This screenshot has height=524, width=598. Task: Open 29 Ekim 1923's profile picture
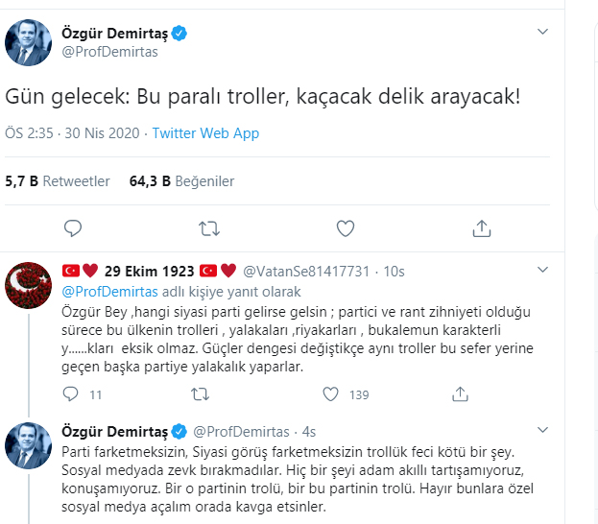tap(29, 286)
